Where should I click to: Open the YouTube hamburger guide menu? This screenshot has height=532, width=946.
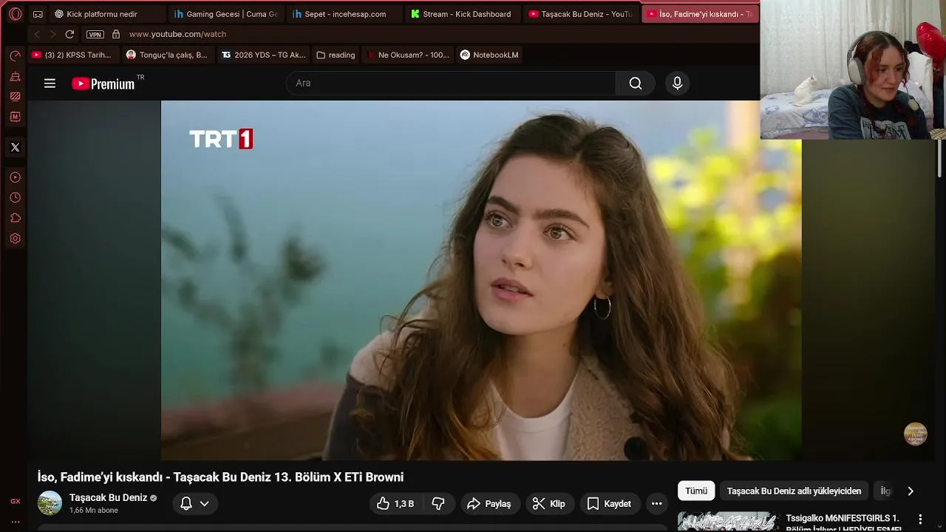click(50, 83)
